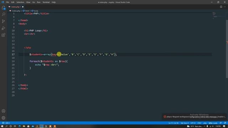Open the Mail app from taskbar
Image resolution: width=228 pixels, height=128 pixels.
click(x=33, y=126)
